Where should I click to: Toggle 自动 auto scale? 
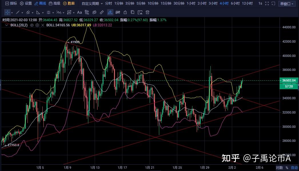point(294,168)
